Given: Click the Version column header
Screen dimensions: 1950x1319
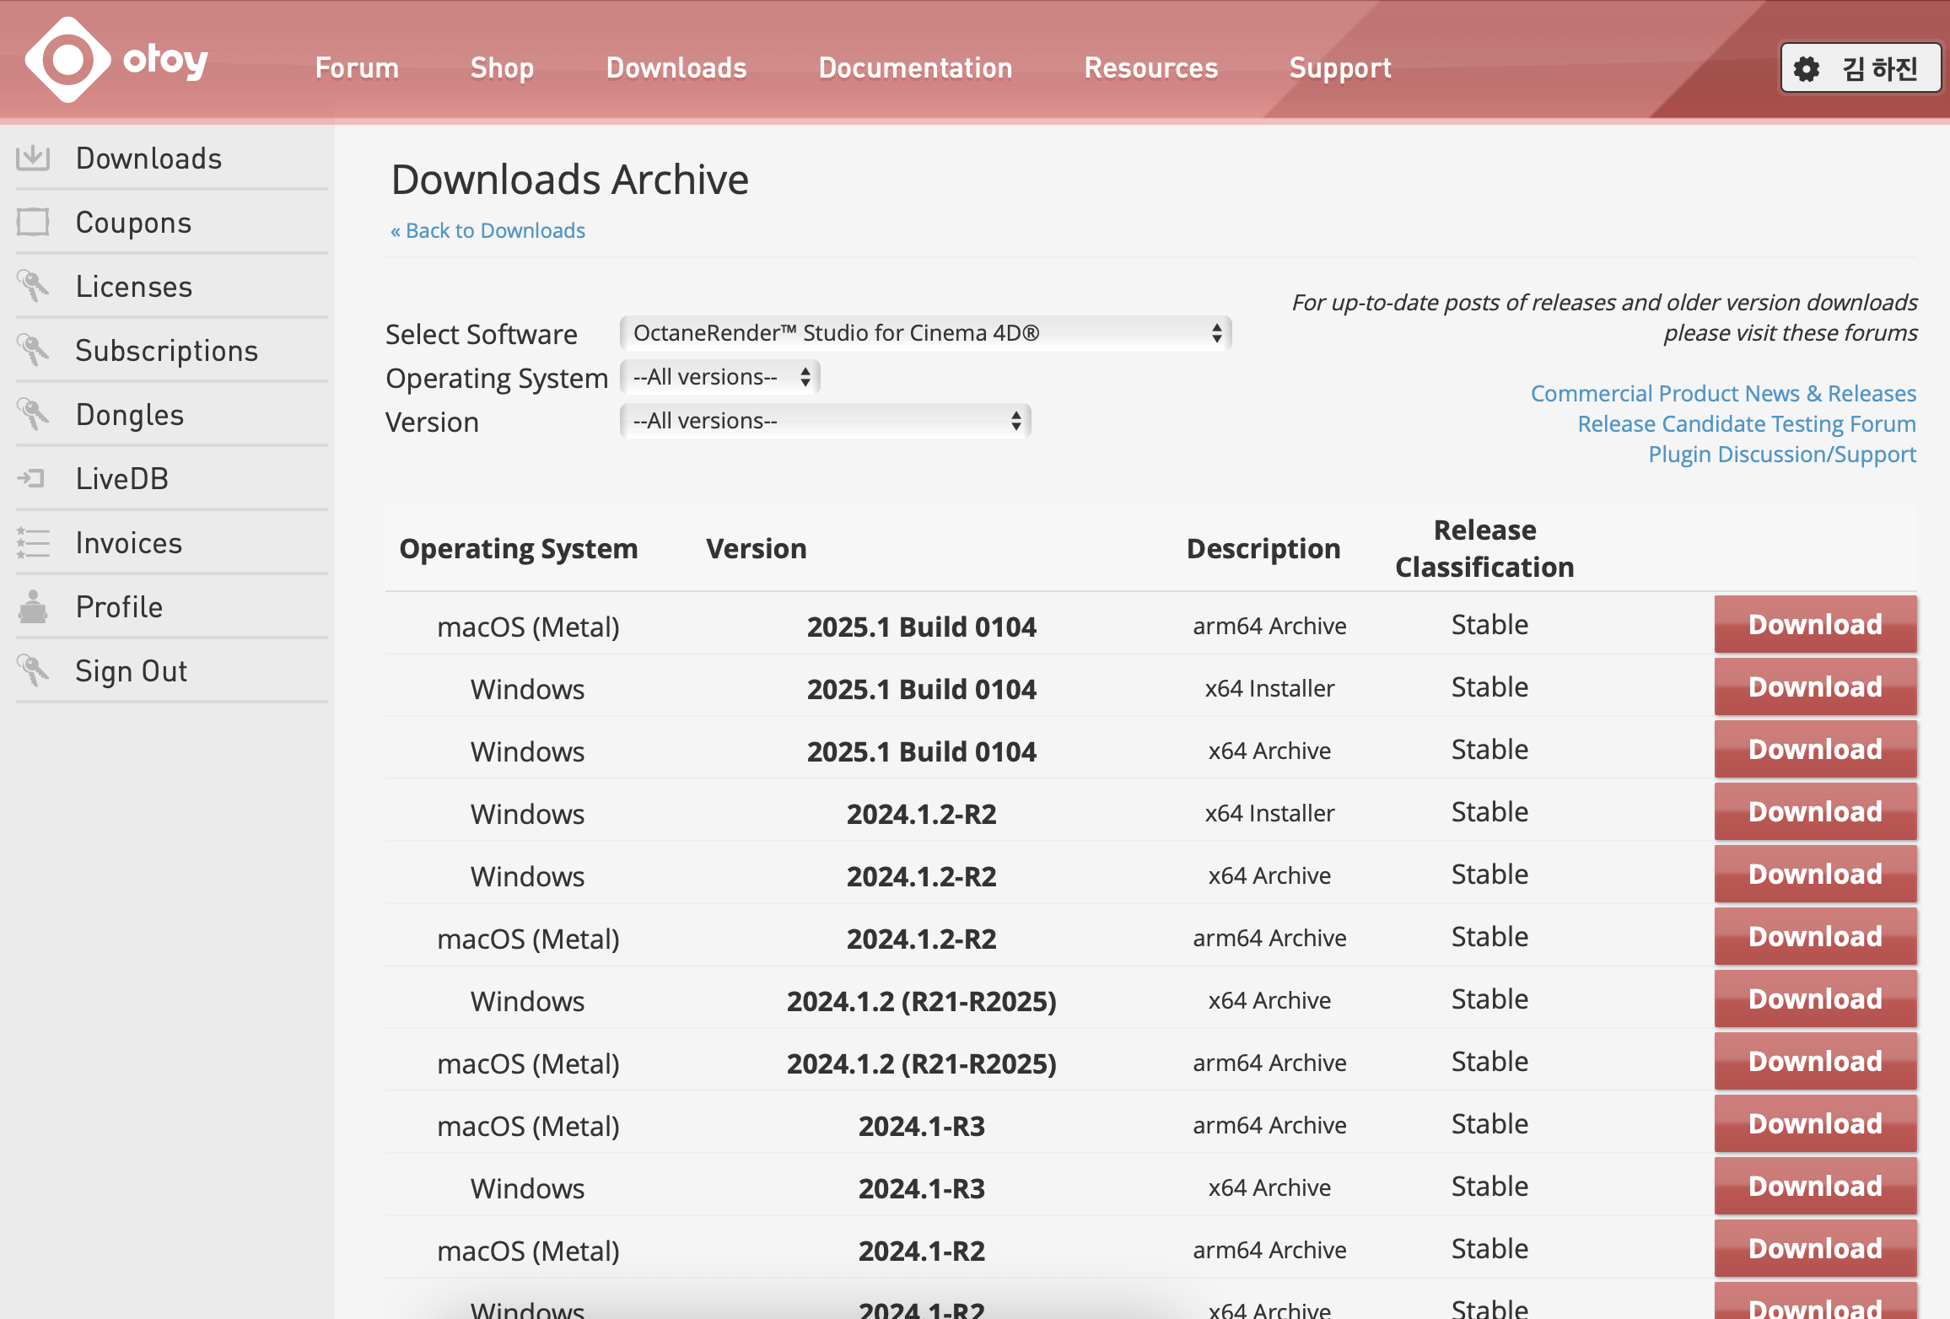Looking at the screenshot, I should pyautogui.click(x=756, y=549).
